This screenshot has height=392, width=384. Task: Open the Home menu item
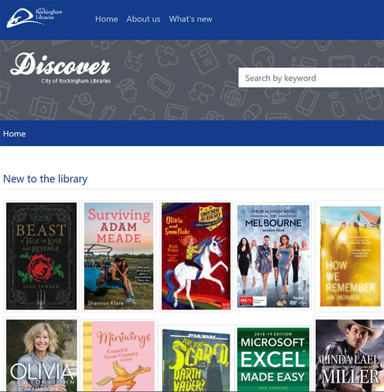(106, 19)
